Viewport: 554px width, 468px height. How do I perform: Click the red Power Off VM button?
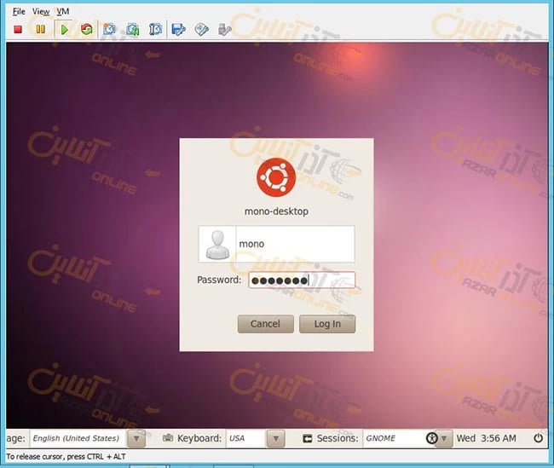(x=18, y=29)
